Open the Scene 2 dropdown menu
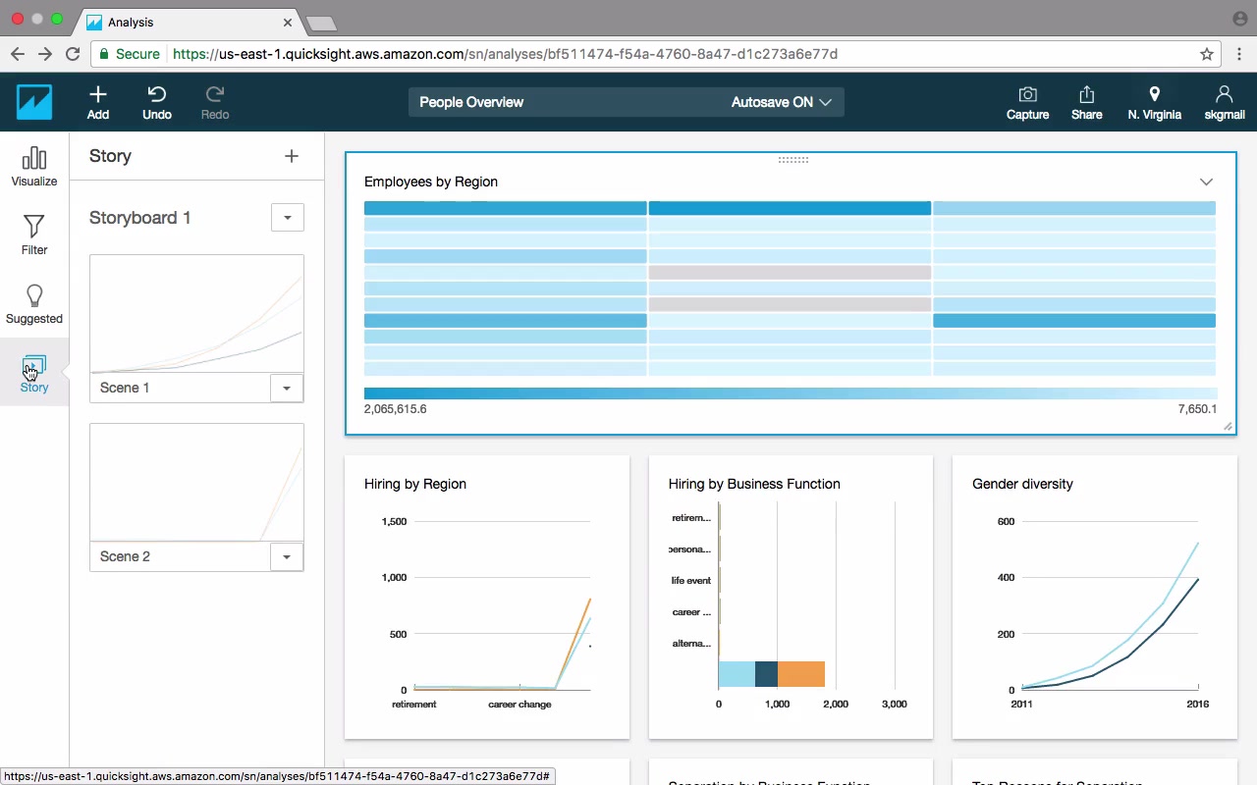The image size is (1257, 785). click(x=287, y=556)
